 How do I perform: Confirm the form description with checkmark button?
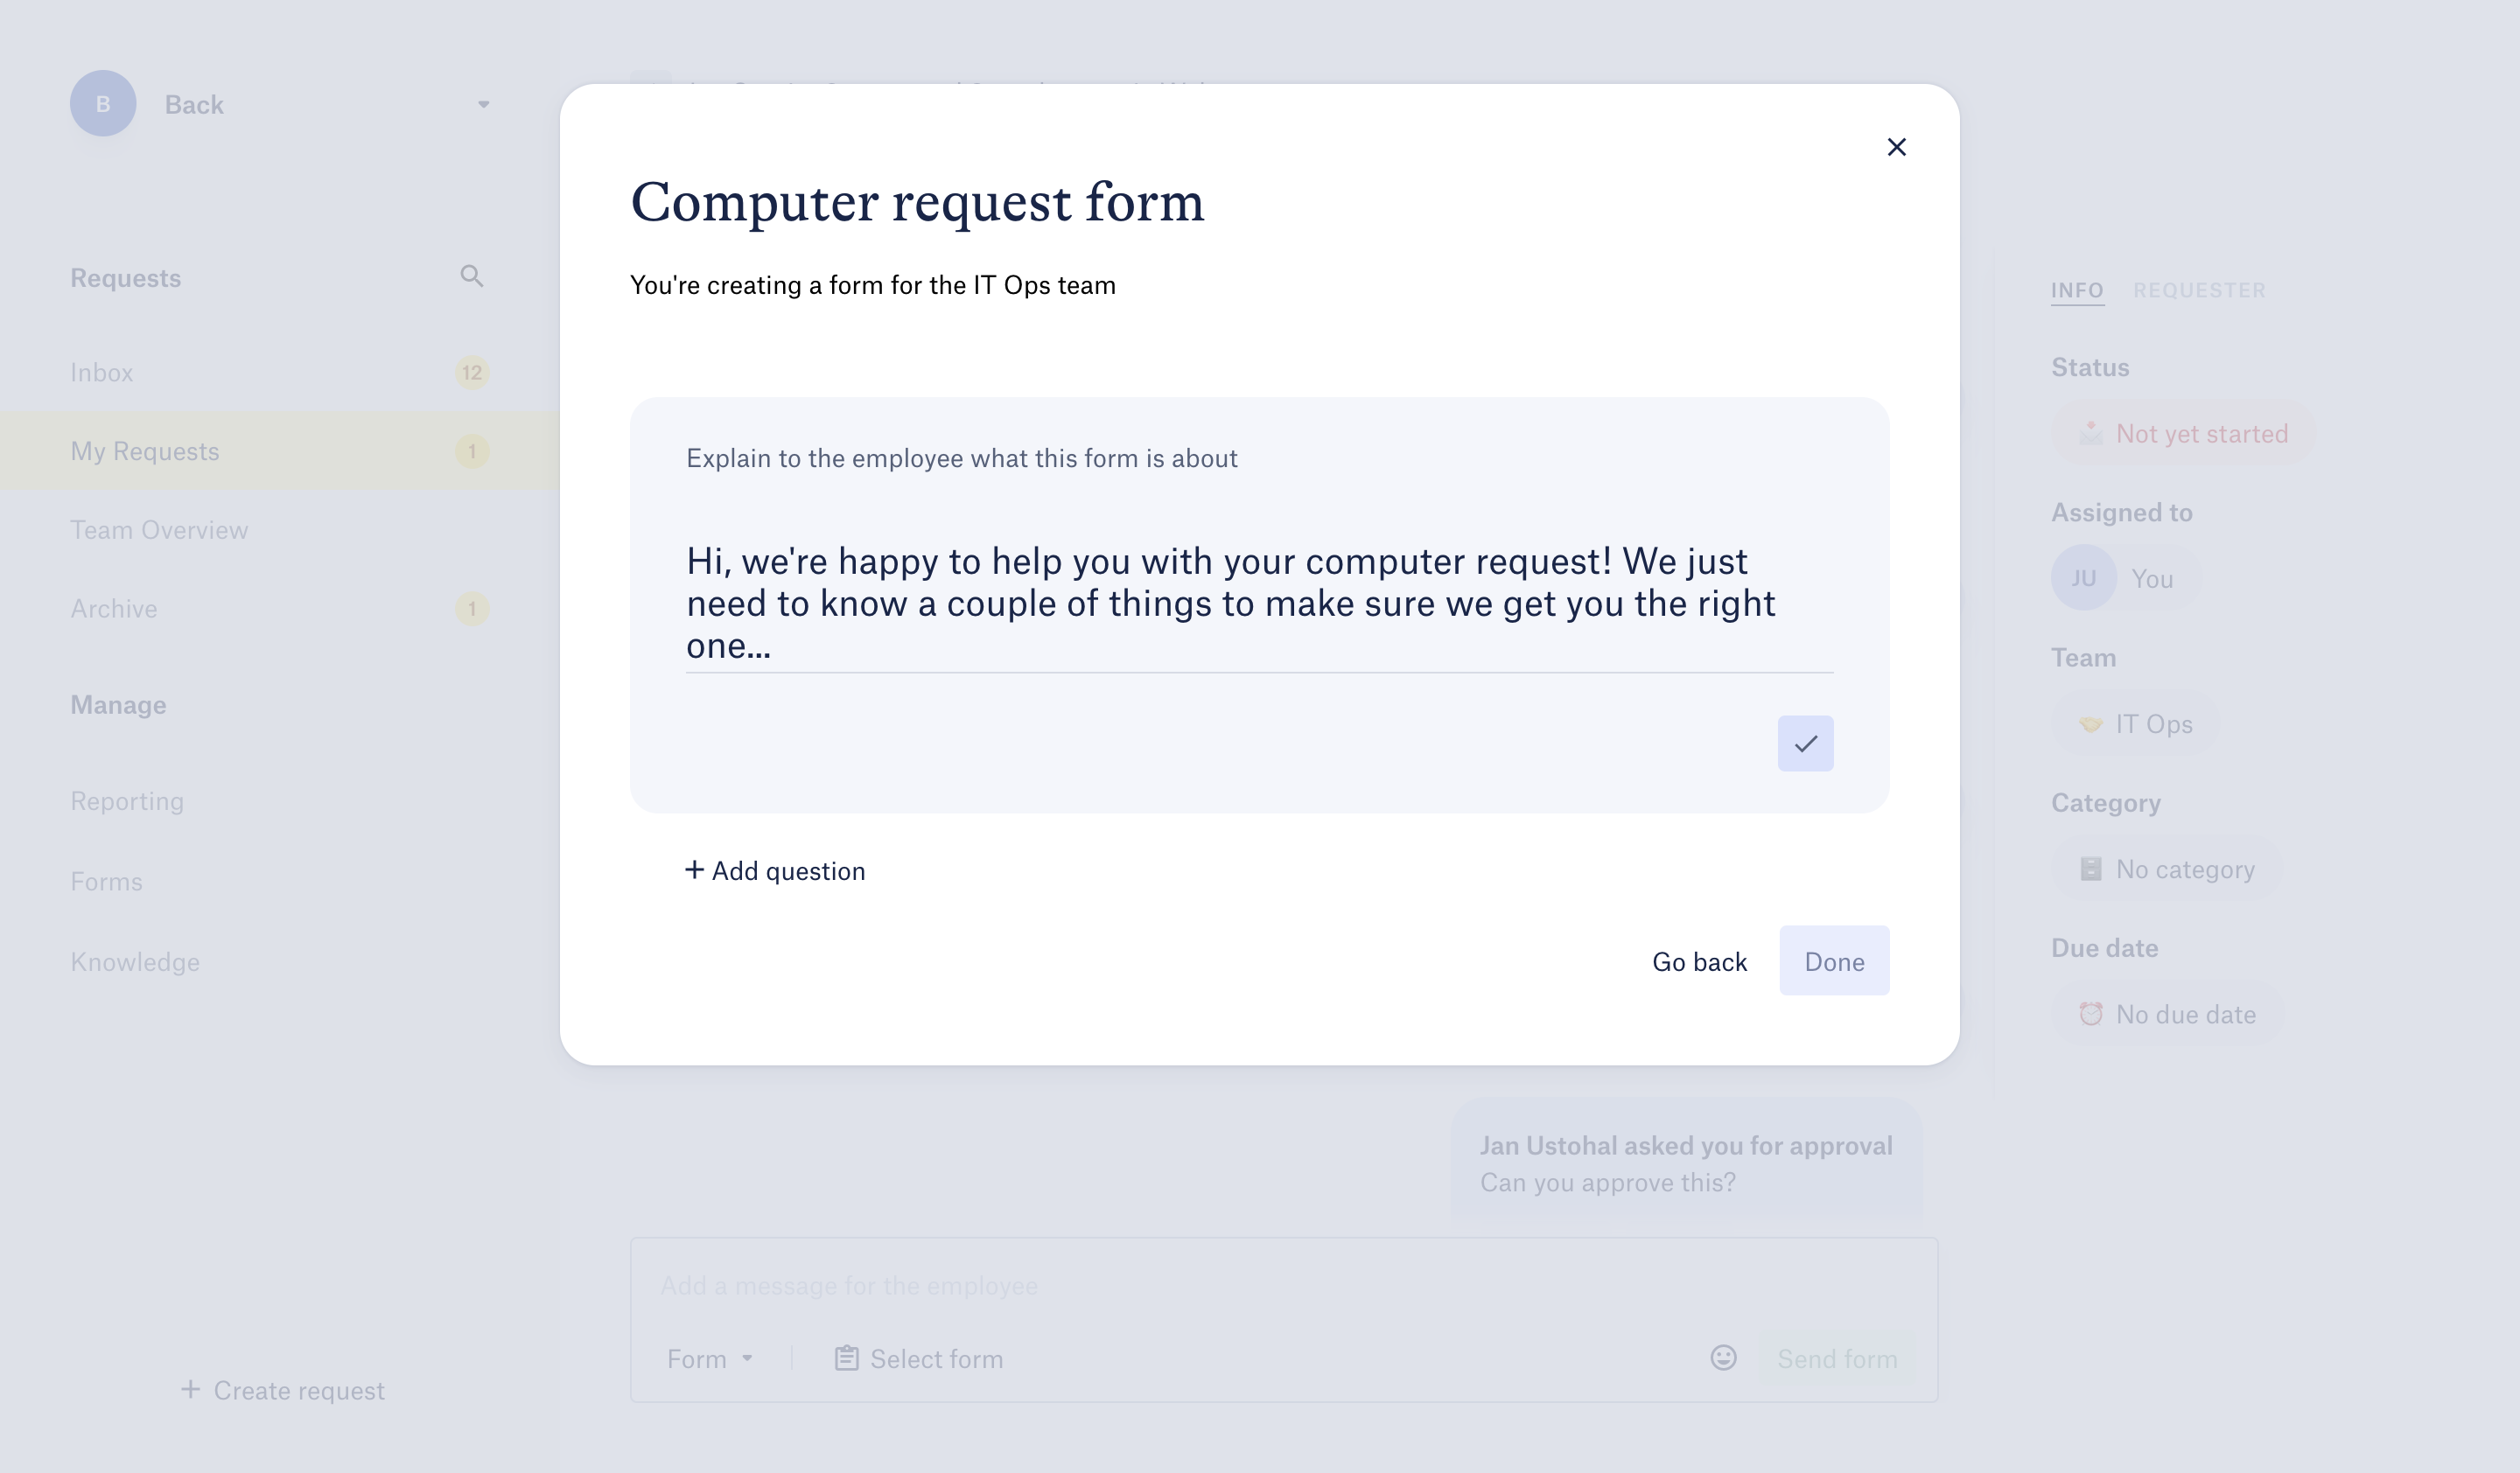point(1805,743)
